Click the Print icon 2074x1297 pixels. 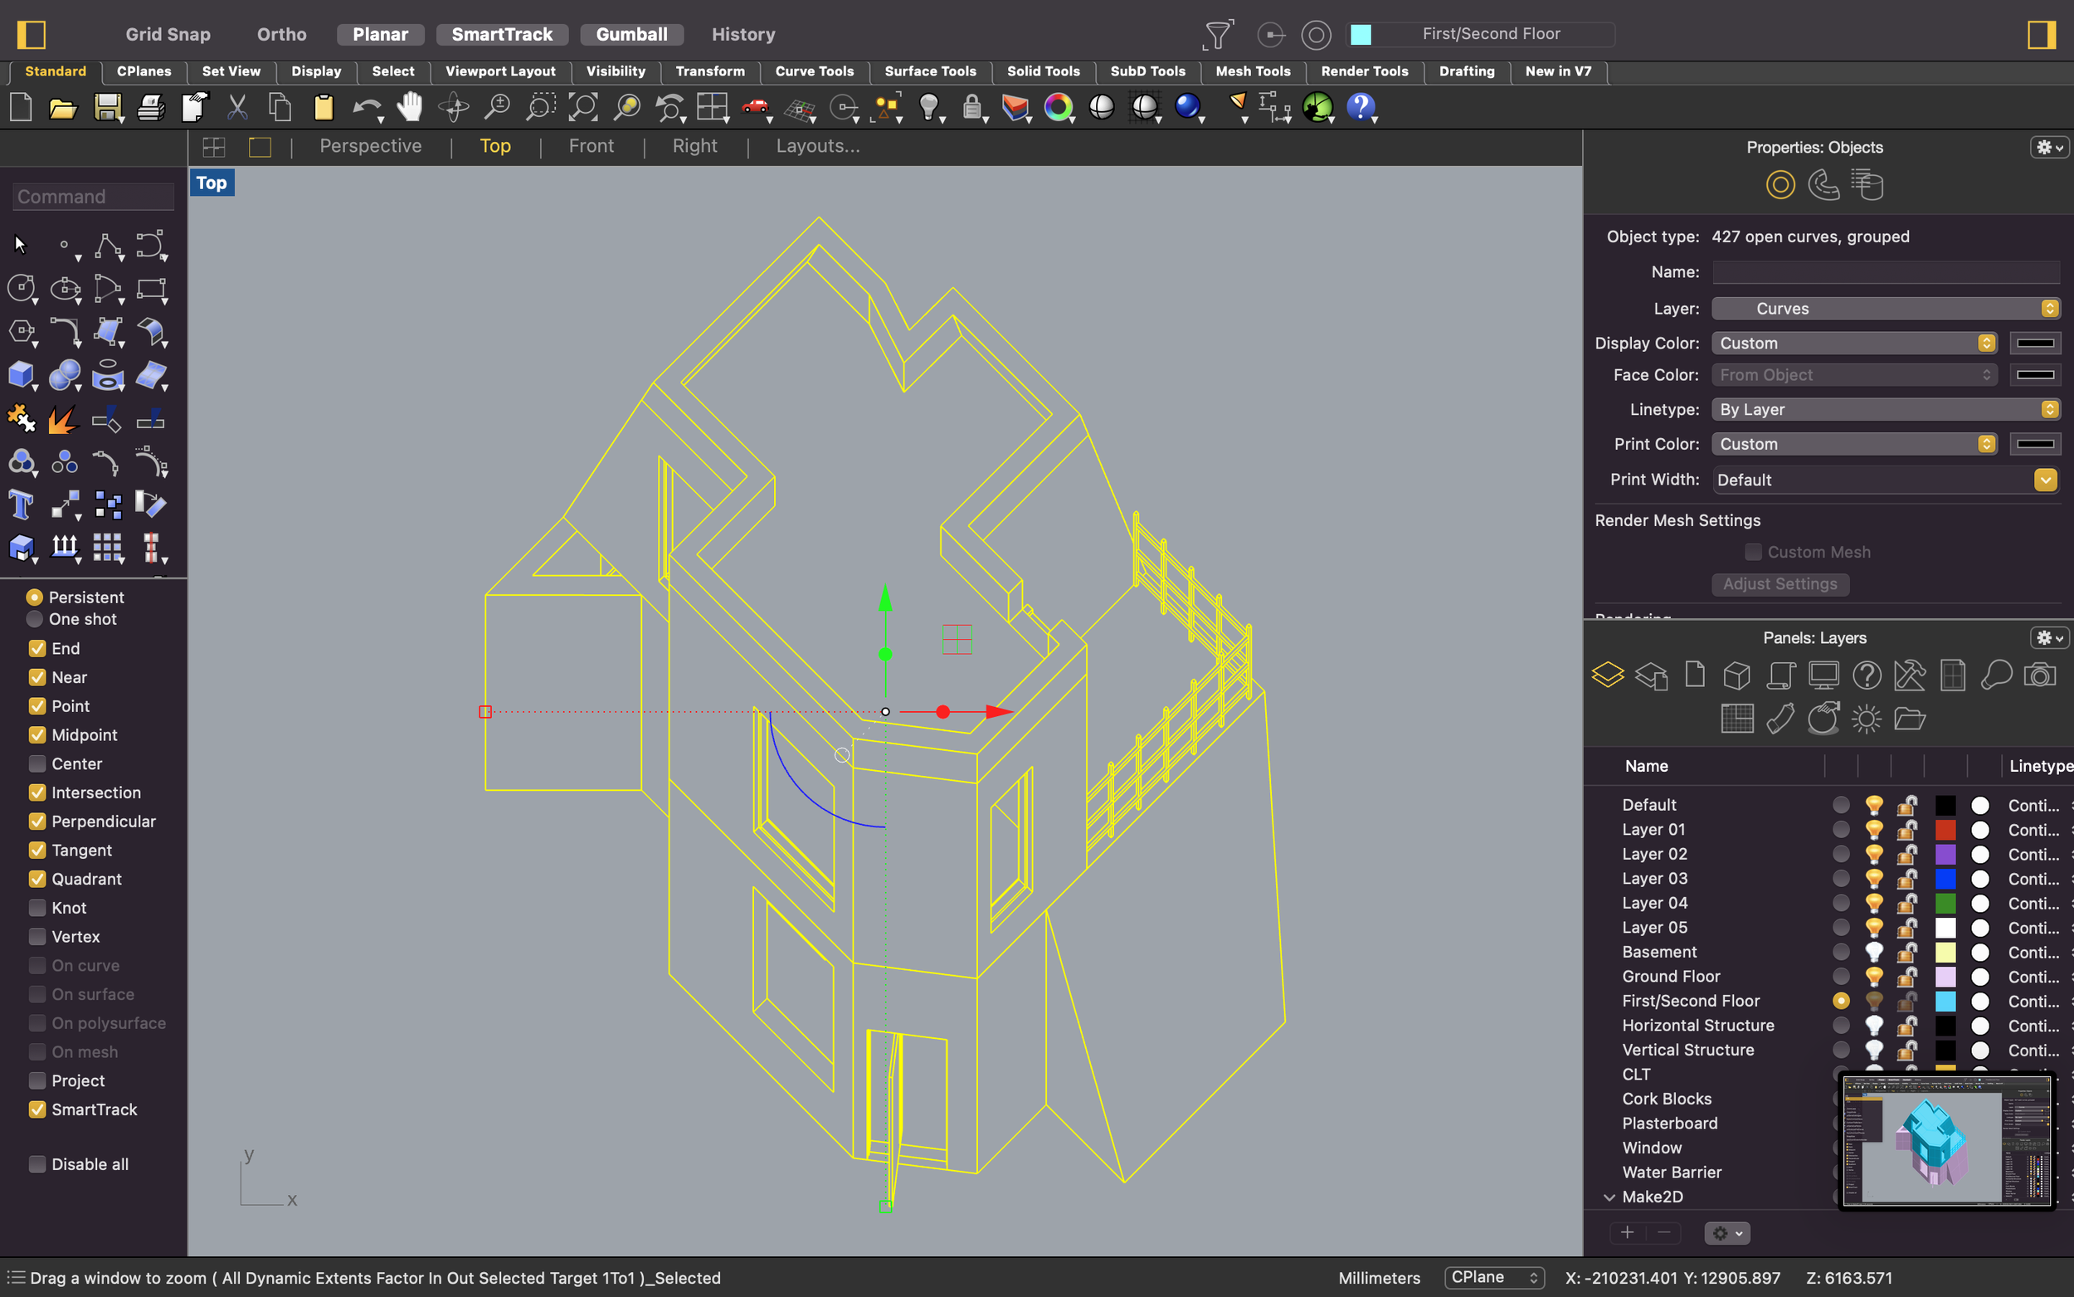coord(151,108)
